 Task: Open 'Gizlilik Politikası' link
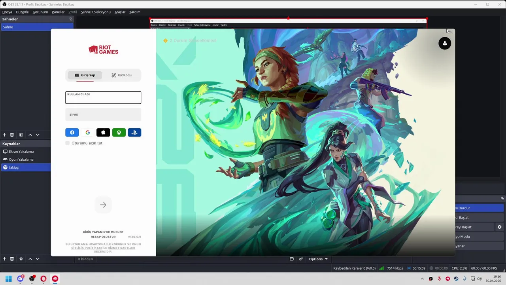(x=87, y=248)
